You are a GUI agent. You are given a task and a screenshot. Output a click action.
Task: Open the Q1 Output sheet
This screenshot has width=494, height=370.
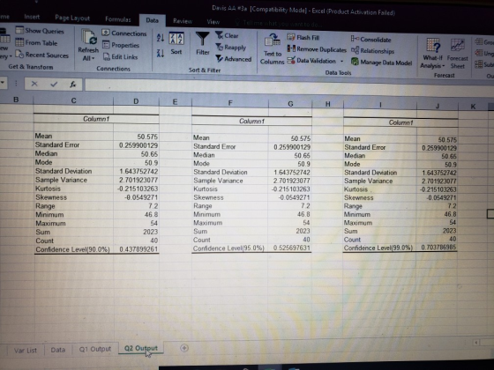[95, 349]
